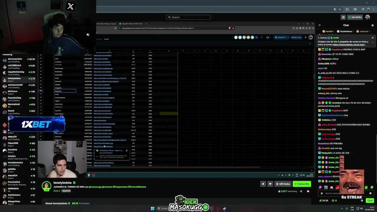Viewport: 377px width, 212px height.
Task: Open the leostyledota.vercel.app link in pinned message
Action: [x=350, y=44]
